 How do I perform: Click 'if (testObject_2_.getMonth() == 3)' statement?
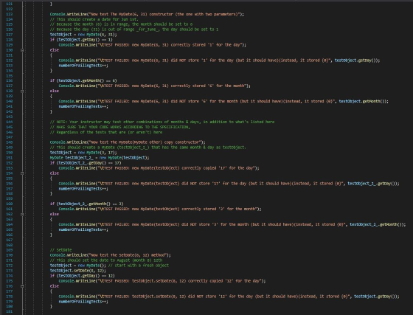click(x=87, y=204)
